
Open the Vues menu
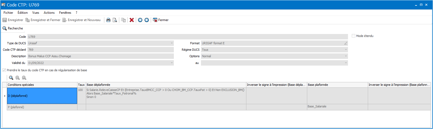click(x=36, y=13)
